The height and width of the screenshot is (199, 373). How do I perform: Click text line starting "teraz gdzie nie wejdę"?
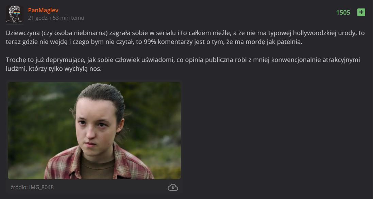click(154, 42)
